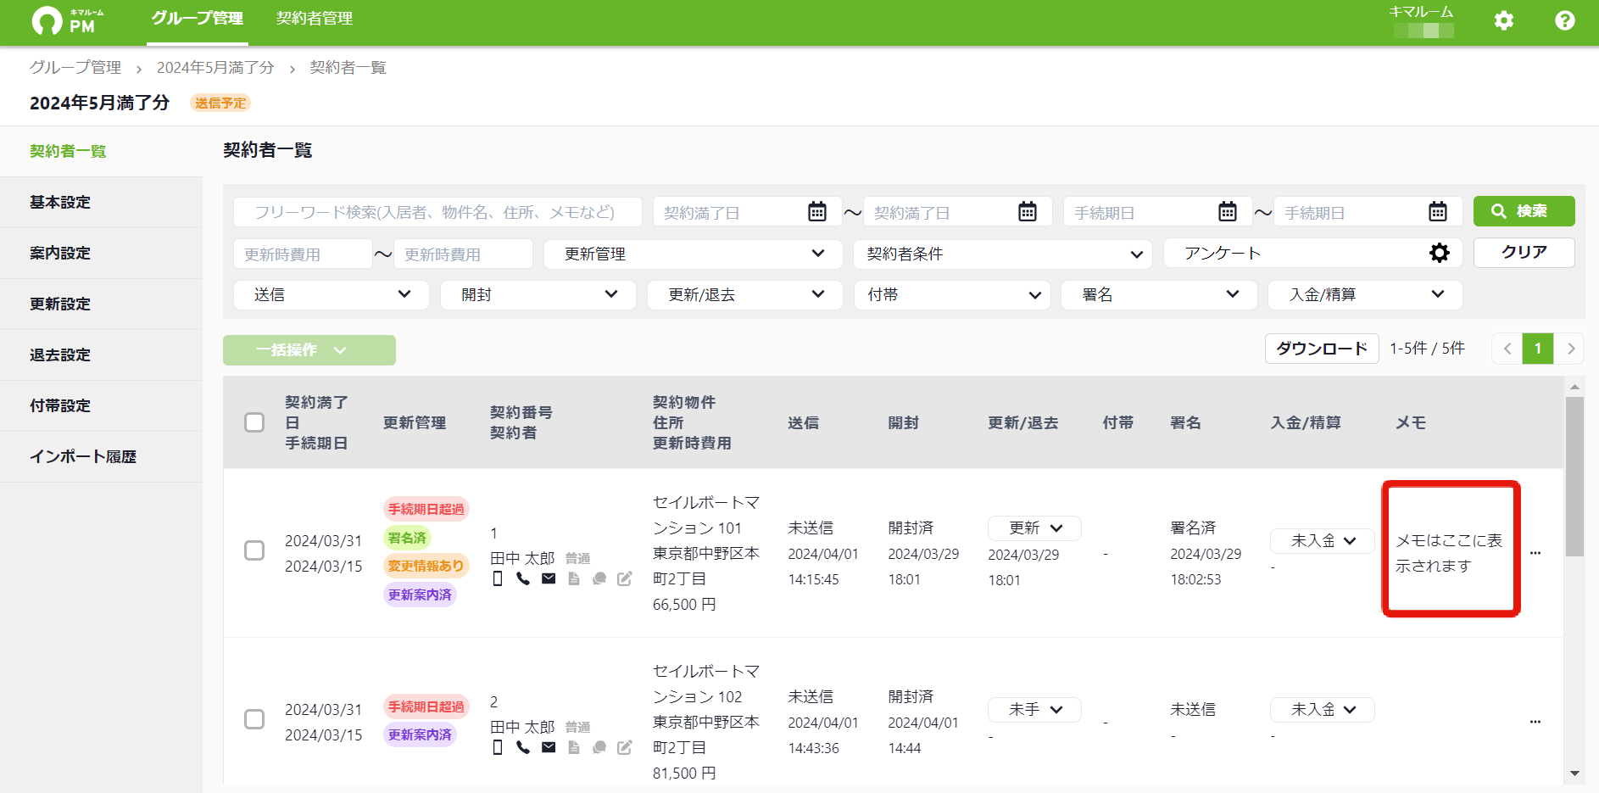Check the row checkbox for contract 2
The width and height of the screenshot is (1599, 793).
pyautogui.click(x=254, y=719)
